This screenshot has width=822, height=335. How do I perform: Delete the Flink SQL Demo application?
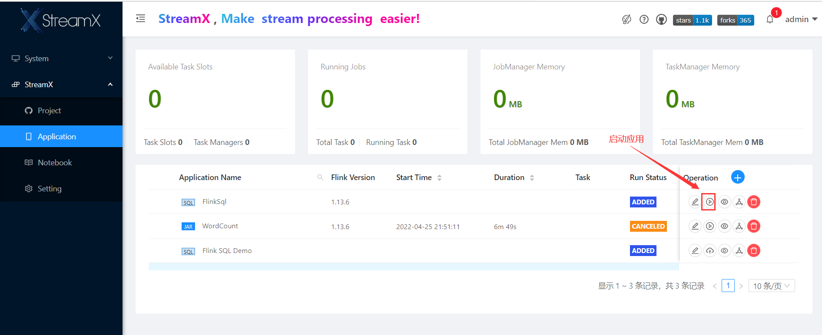(x=754, y=250)
